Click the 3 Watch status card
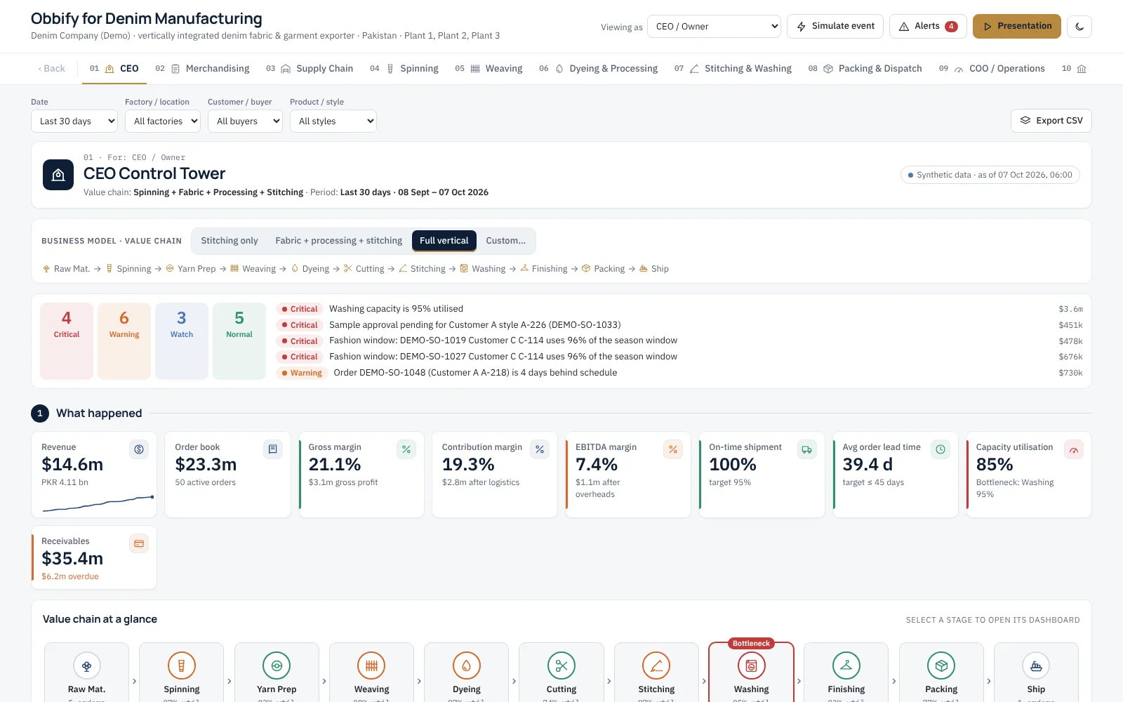Image resolution: width=1123 pixels, height=702 pixels. 182,341
